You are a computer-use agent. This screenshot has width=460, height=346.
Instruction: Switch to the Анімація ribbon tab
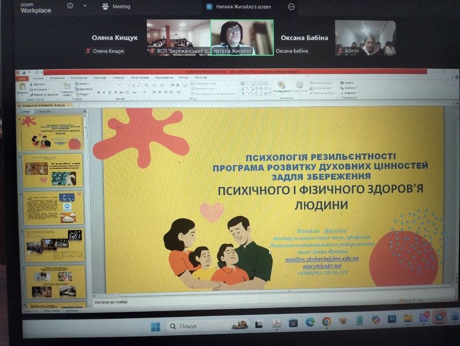click(118, 78)
